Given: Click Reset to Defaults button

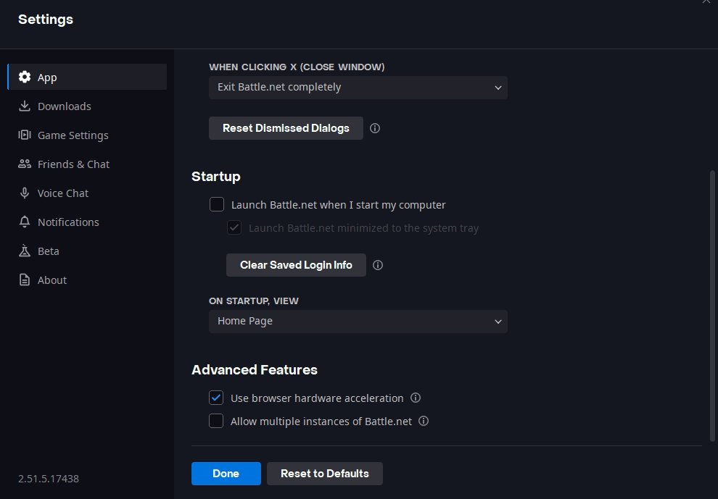Looking at the screenshot, I should [x=325, y=474].
